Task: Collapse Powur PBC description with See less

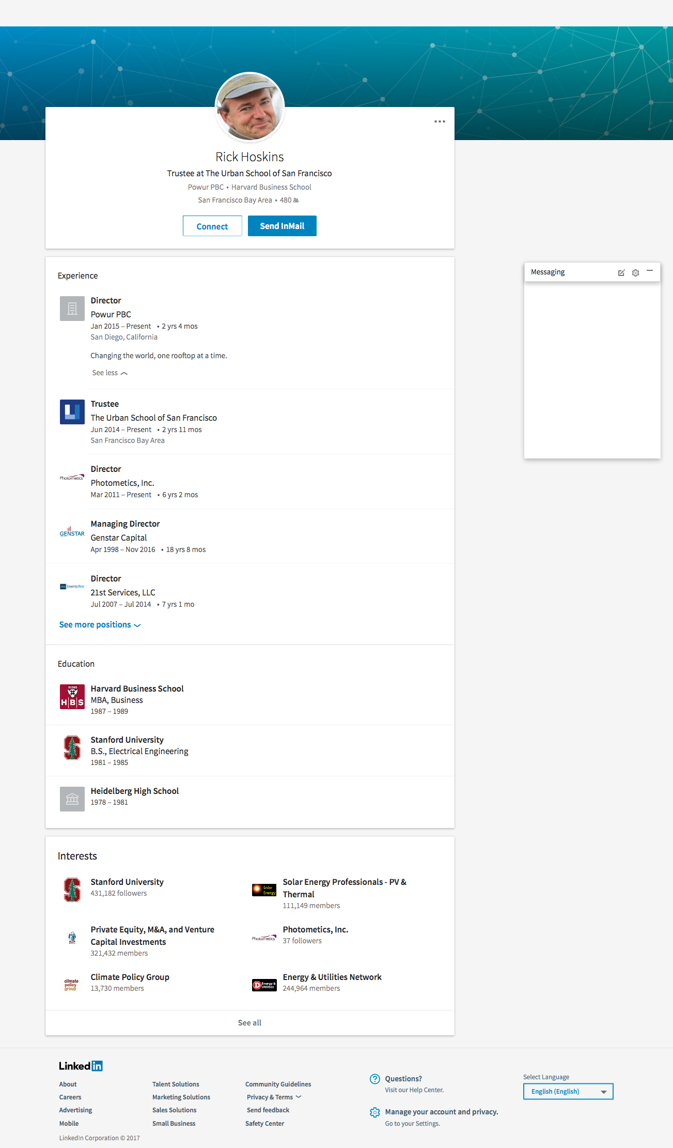Action: click(x=109, y=373)
